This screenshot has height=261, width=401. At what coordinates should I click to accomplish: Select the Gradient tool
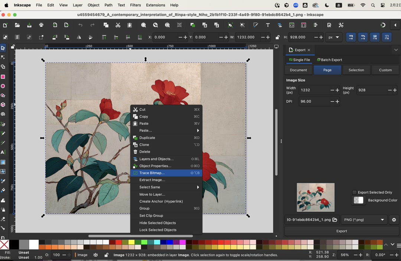[x=3, y=162]
